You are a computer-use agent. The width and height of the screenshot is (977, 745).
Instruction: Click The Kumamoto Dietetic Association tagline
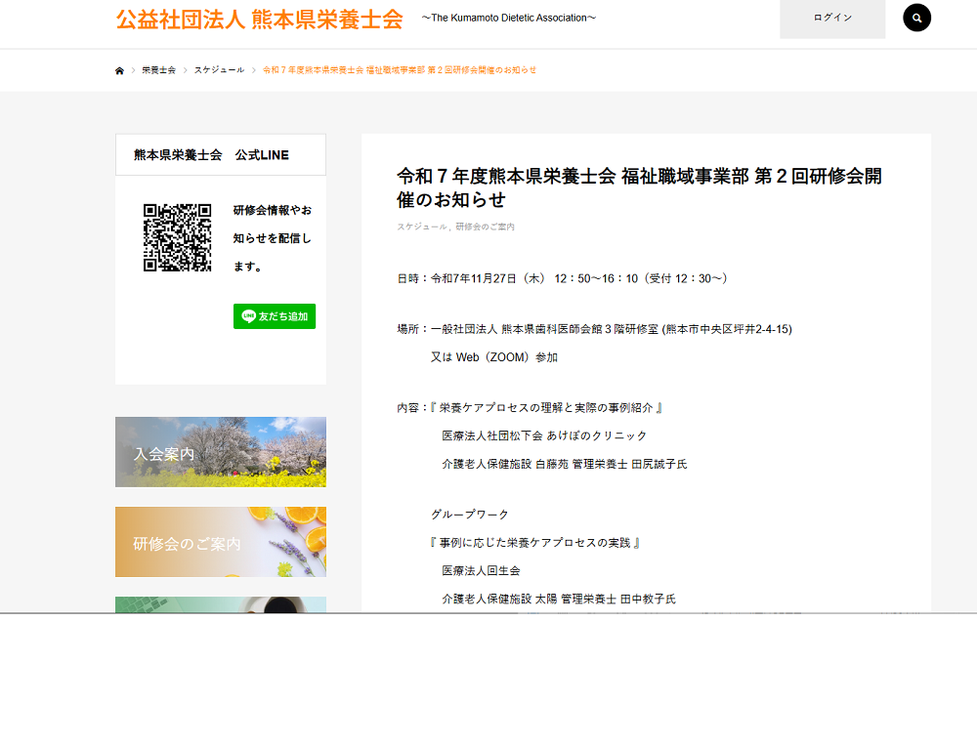pos(508,19)
